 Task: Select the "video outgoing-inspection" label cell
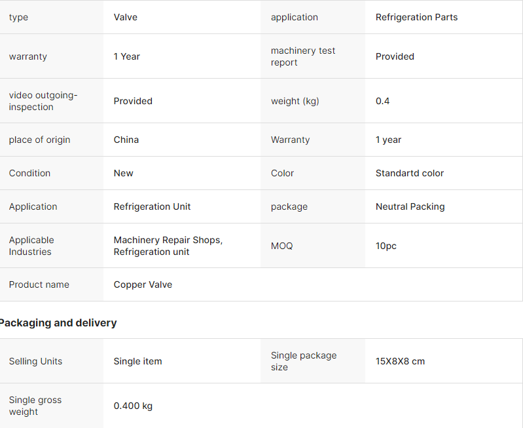tap(43, 101)
